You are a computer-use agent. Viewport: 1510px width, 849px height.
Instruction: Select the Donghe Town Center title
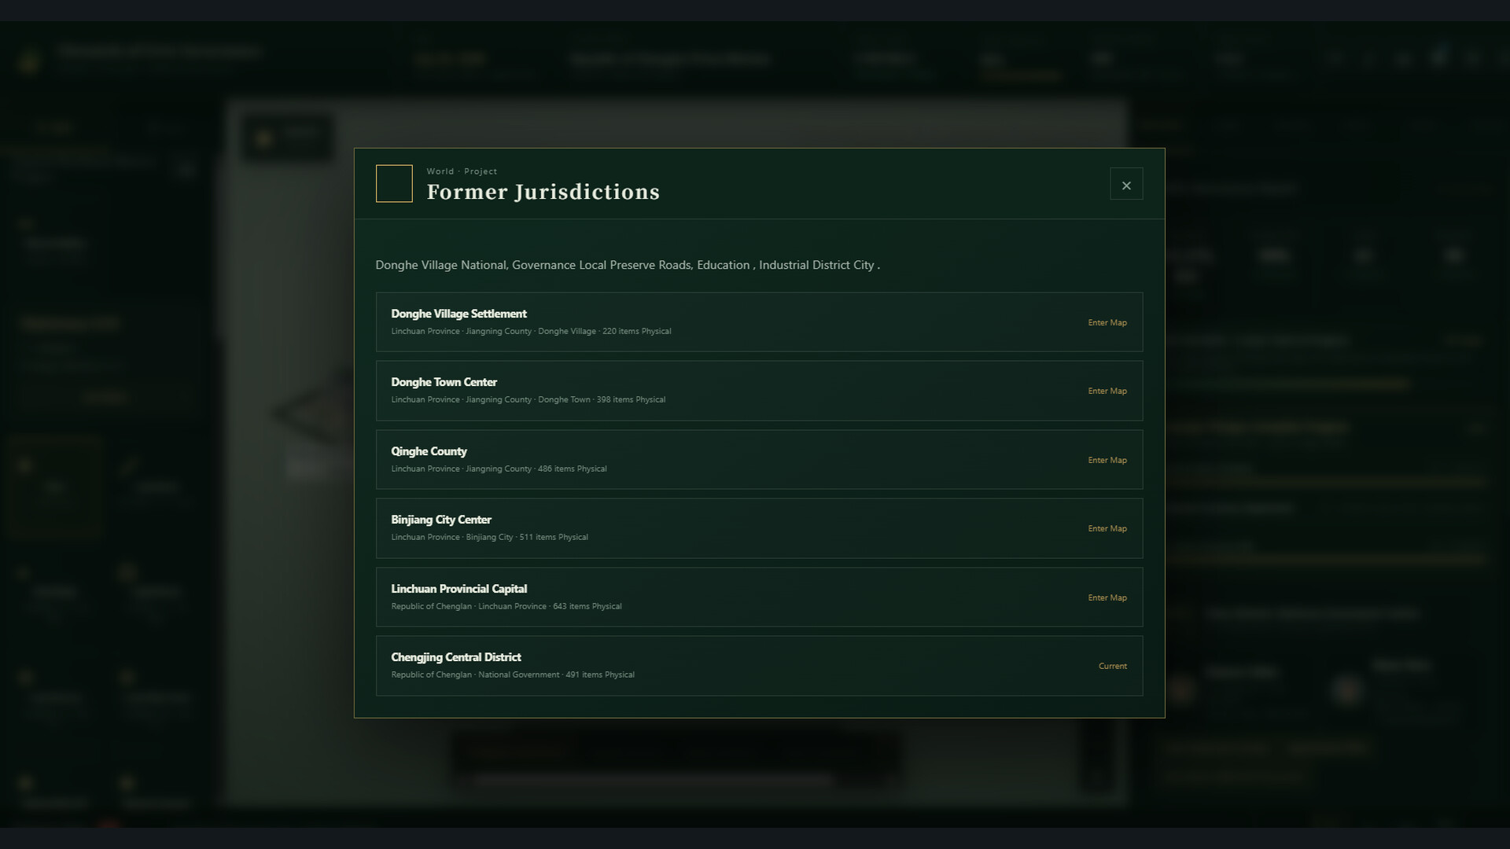coord(444,382)
